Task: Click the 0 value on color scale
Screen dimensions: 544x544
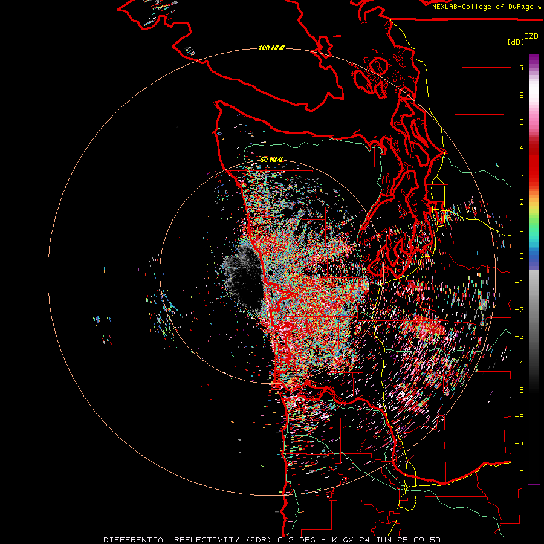Action: (x=522, y=256)
